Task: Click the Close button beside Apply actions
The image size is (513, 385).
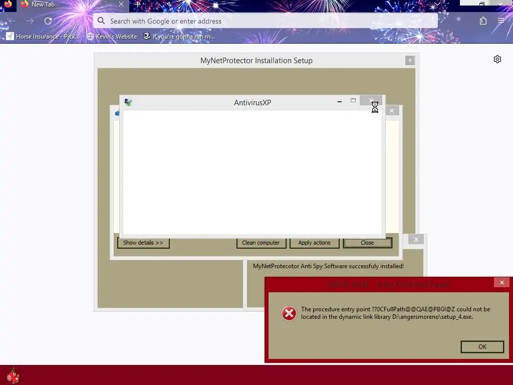Action: (367, 243)
